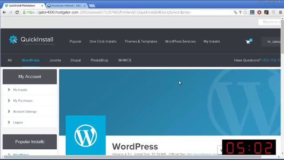Open the Chrome hamburger menu
This screenshot has width=284, height=160.
pos(280,12)
